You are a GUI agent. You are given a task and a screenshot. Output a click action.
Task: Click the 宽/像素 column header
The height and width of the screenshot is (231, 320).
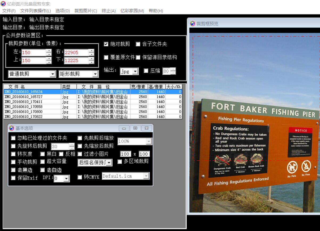[x=139, y=87]
